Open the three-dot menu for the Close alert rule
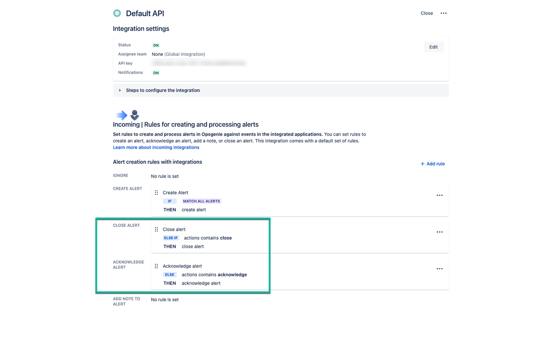Screen dimensions: 541x337 440,232
